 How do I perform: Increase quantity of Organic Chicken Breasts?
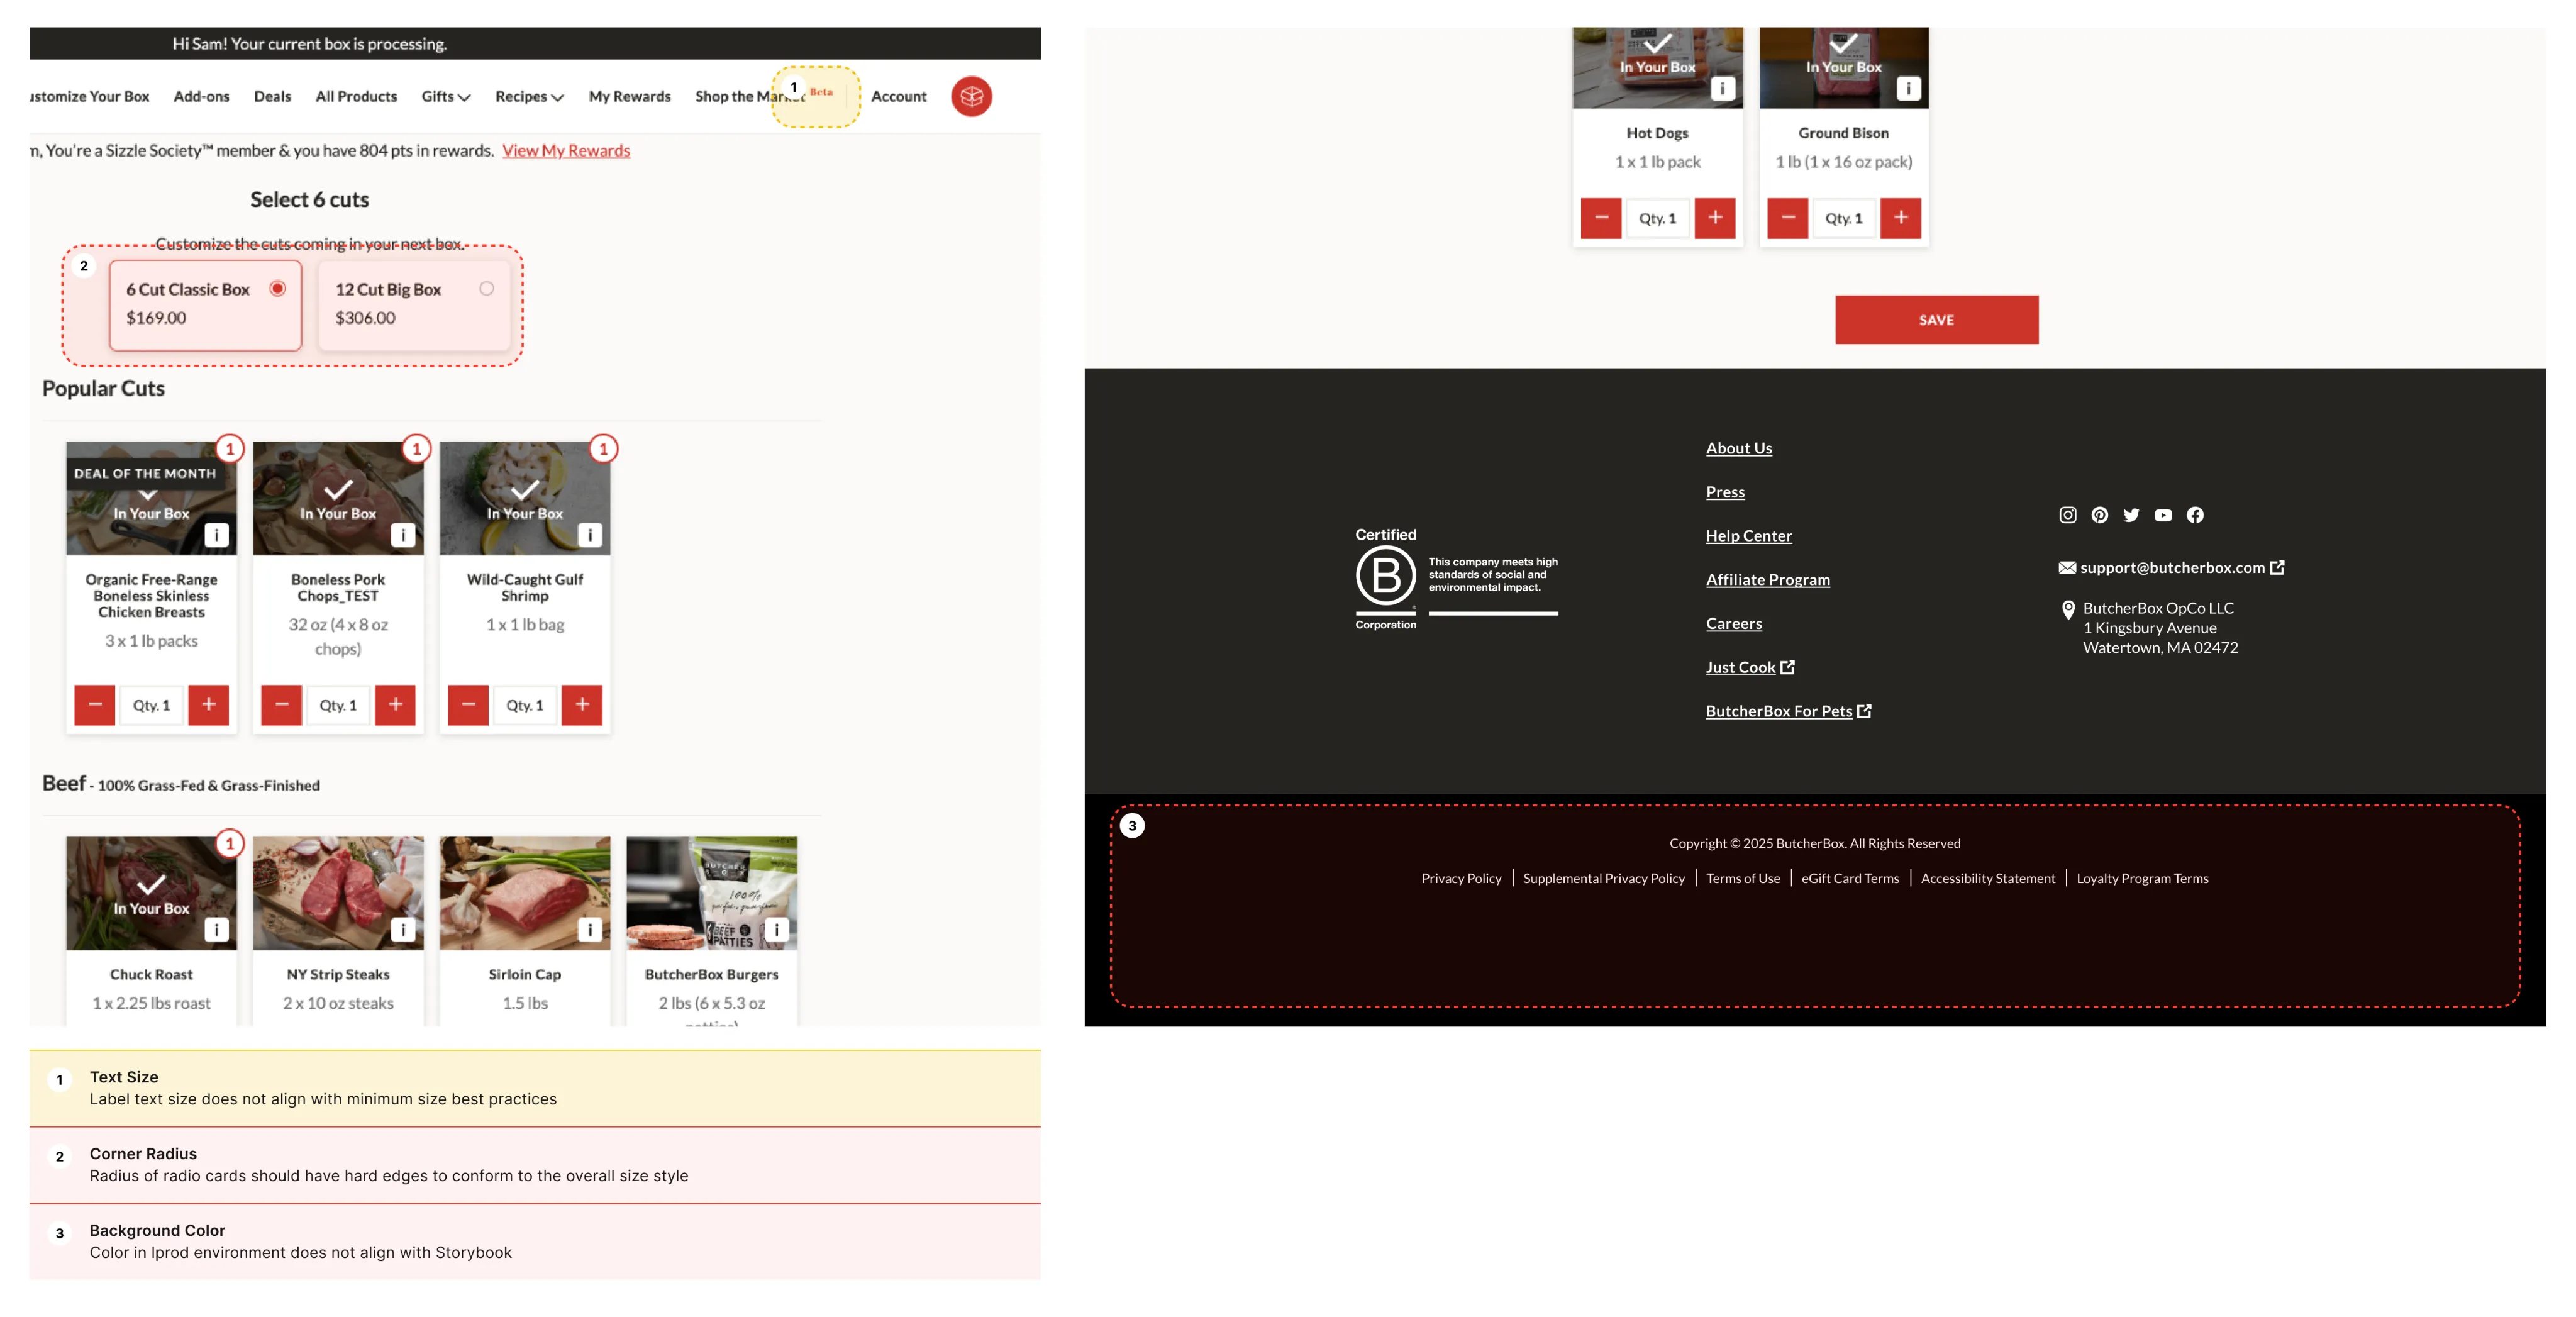(x=208, y=705)
